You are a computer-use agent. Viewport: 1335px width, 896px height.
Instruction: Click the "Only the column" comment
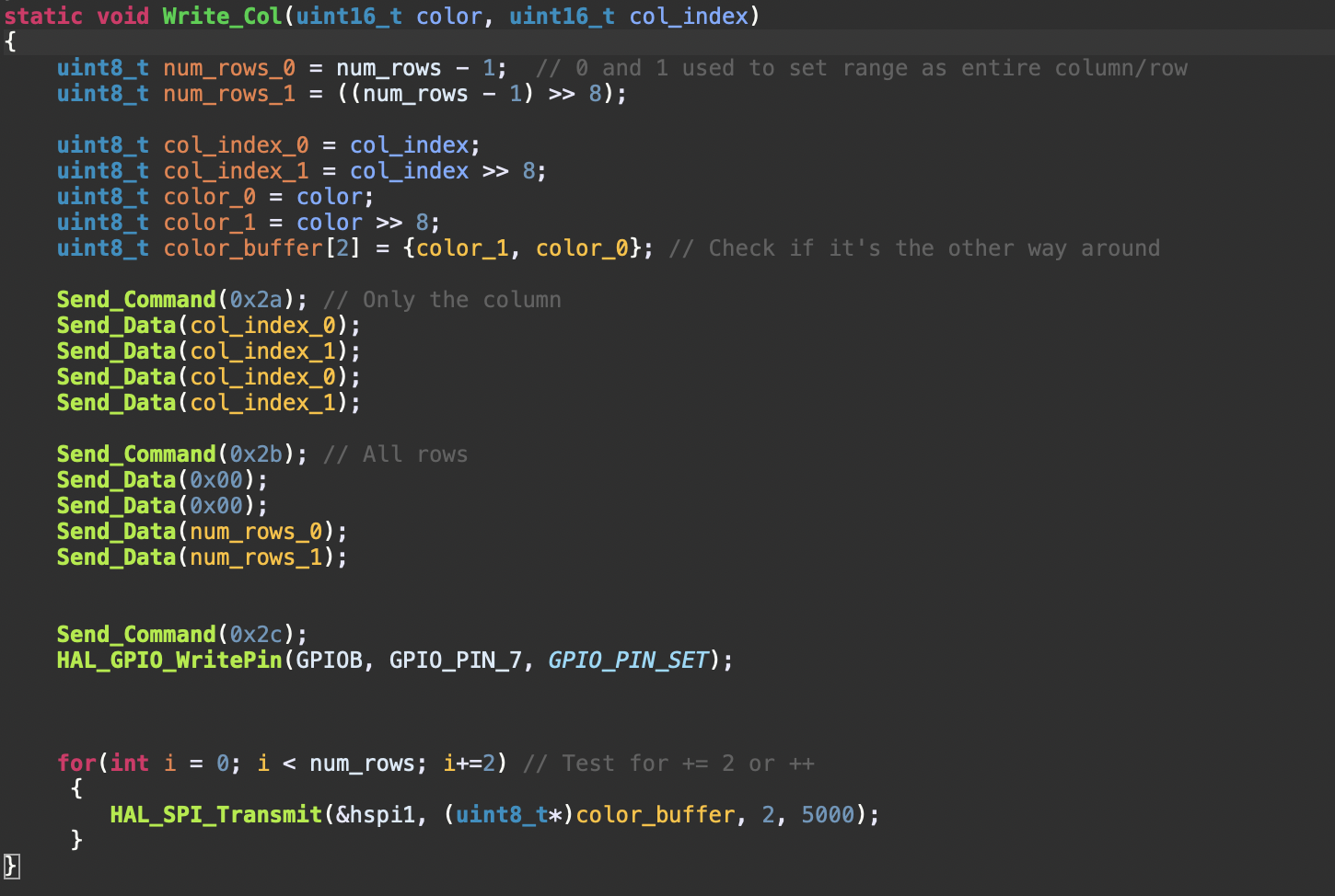pyautogui.click(x=442, y=300)
